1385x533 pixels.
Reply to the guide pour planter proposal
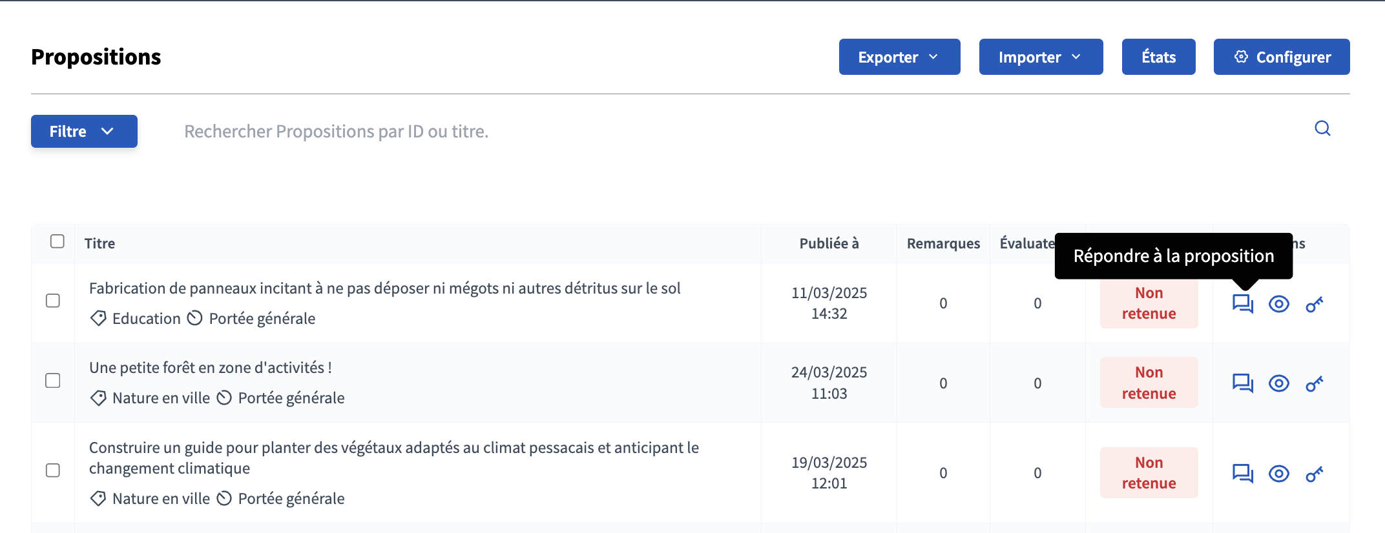(x=1242, y=474)
